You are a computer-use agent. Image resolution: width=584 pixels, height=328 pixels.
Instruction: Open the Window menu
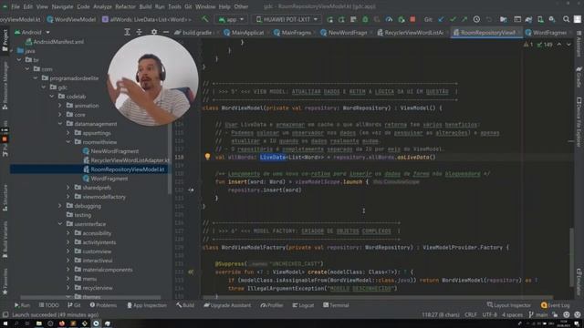[205, 6]
